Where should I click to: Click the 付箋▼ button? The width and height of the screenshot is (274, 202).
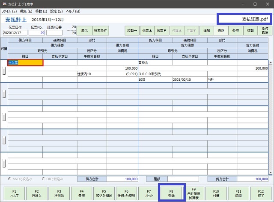coord(191,30)
